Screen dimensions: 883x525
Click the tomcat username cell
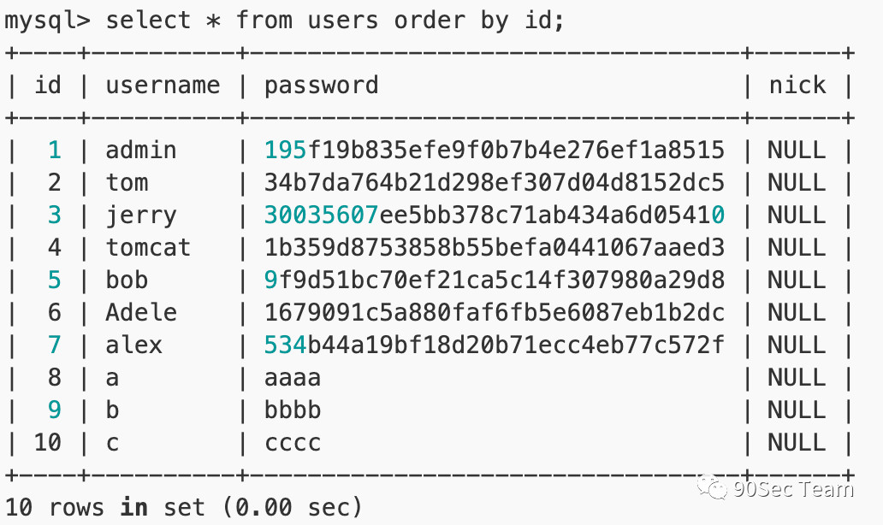coord(148,248)
